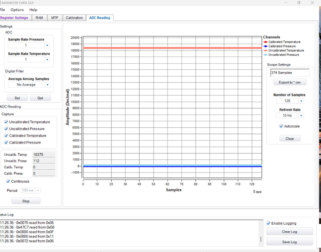
Task: Open the Number of Samples dropdown
Action: 301,101
